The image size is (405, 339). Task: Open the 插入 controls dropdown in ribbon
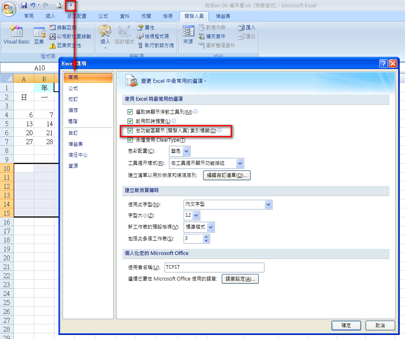105,37
